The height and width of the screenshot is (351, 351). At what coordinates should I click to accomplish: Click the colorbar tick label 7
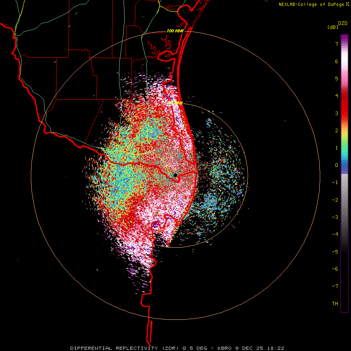tap(337, 44)
